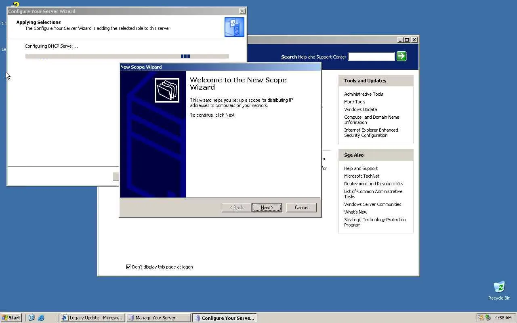Uncheck Don't display this page at logon

coord(128,267)
